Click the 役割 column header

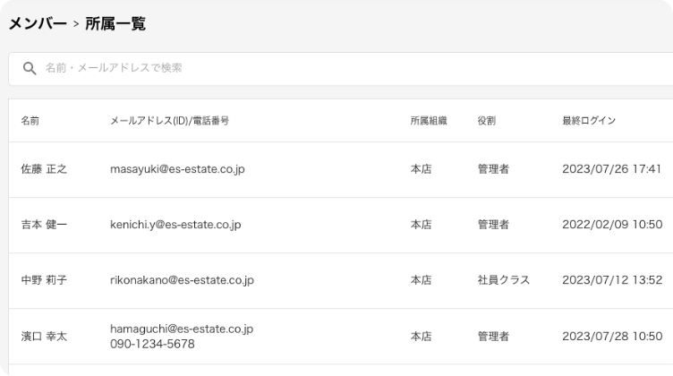coord(487,121)
